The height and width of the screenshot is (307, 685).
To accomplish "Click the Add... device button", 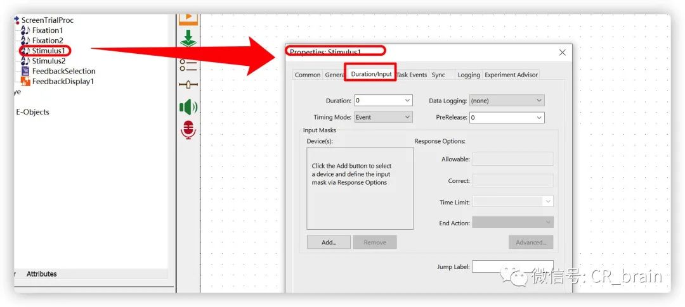I will 329,242.
